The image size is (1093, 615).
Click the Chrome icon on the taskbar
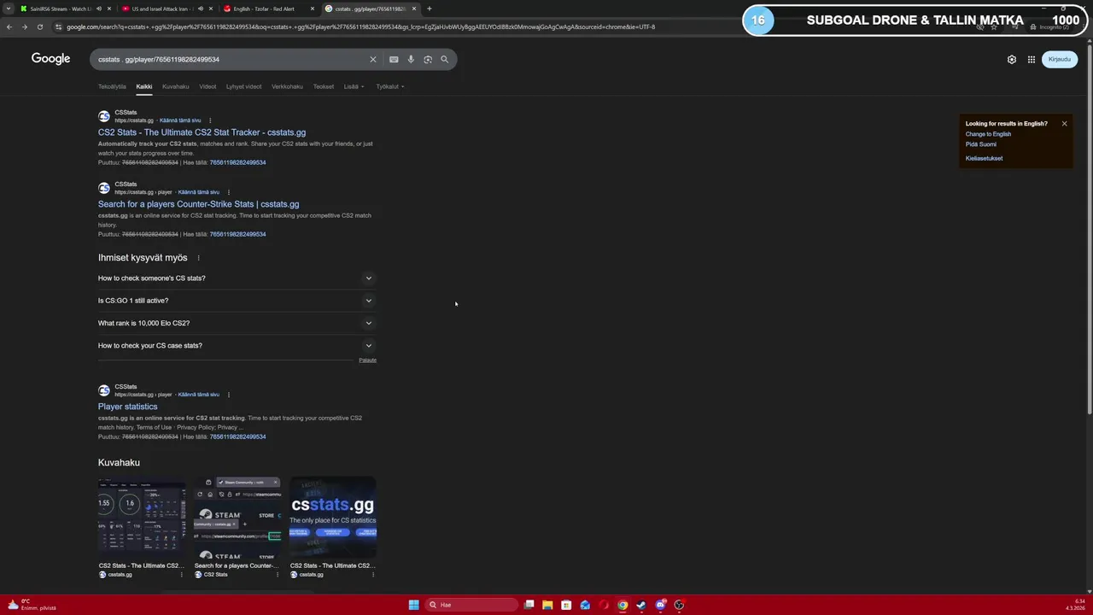click(x=622, y=605)
